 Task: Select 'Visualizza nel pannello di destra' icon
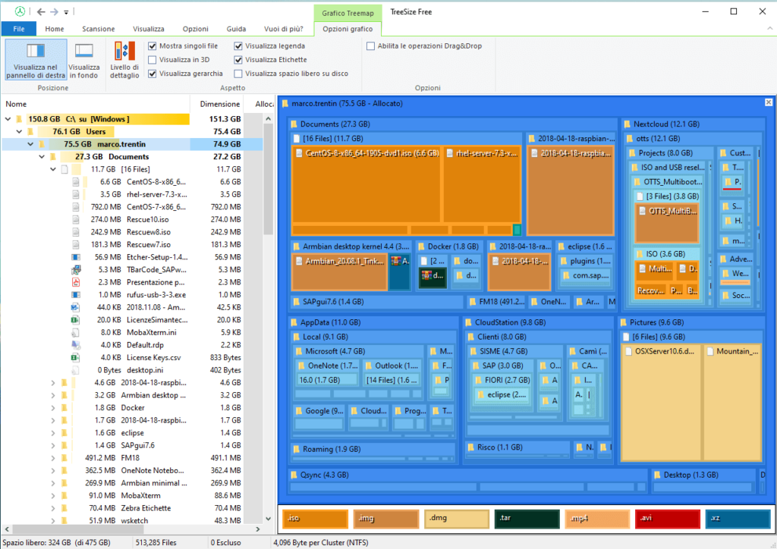pyautogui.click(x=36, y=59)
